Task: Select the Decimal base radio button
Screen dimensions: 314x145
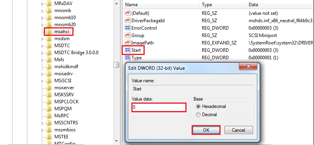Action: [198, 115]
